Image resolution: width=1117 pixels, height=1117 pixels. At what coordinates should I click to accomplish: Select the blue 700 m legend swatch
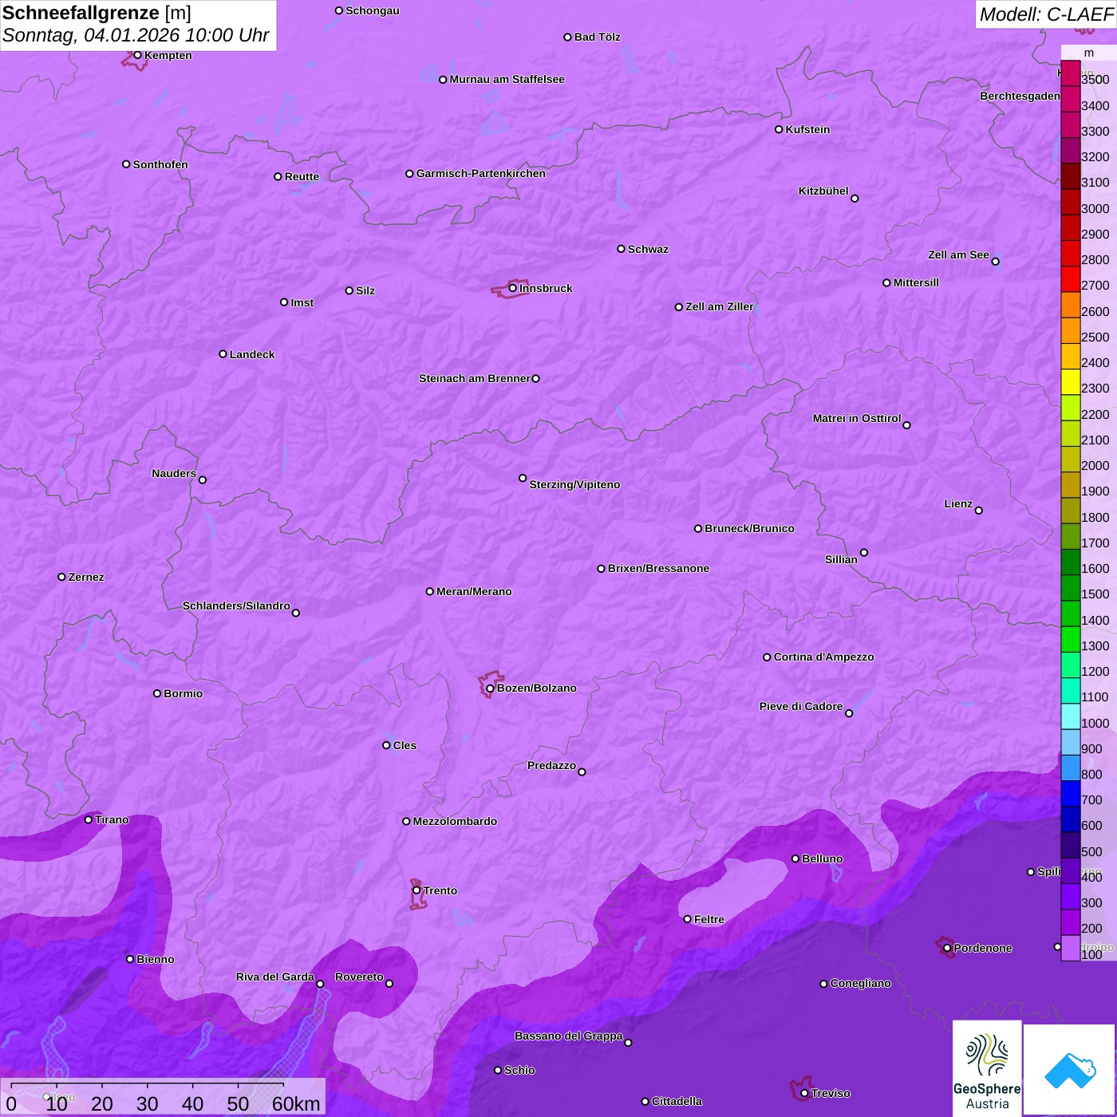pos(1071,794)
